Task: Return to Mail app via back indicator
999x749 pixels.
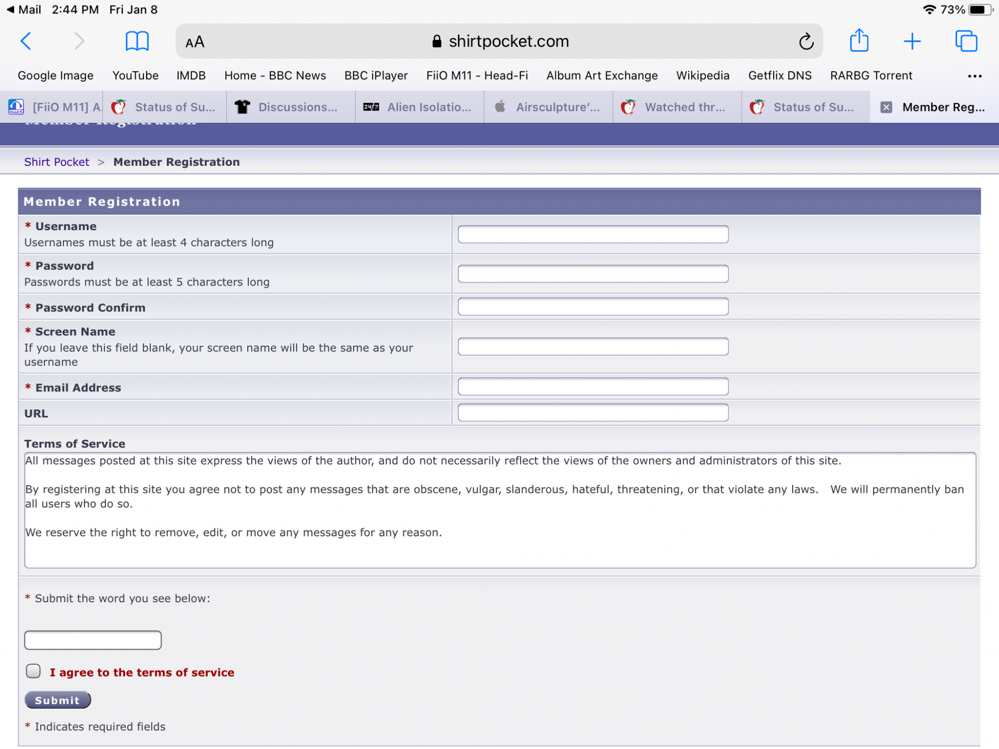Action: tap(23, 9)
